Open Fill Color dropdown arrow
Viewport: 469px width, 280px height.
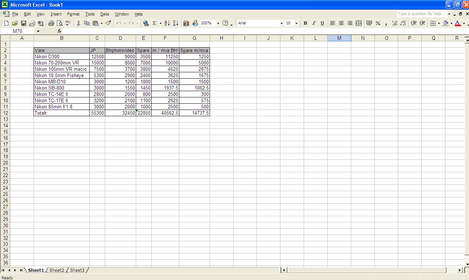451,23
